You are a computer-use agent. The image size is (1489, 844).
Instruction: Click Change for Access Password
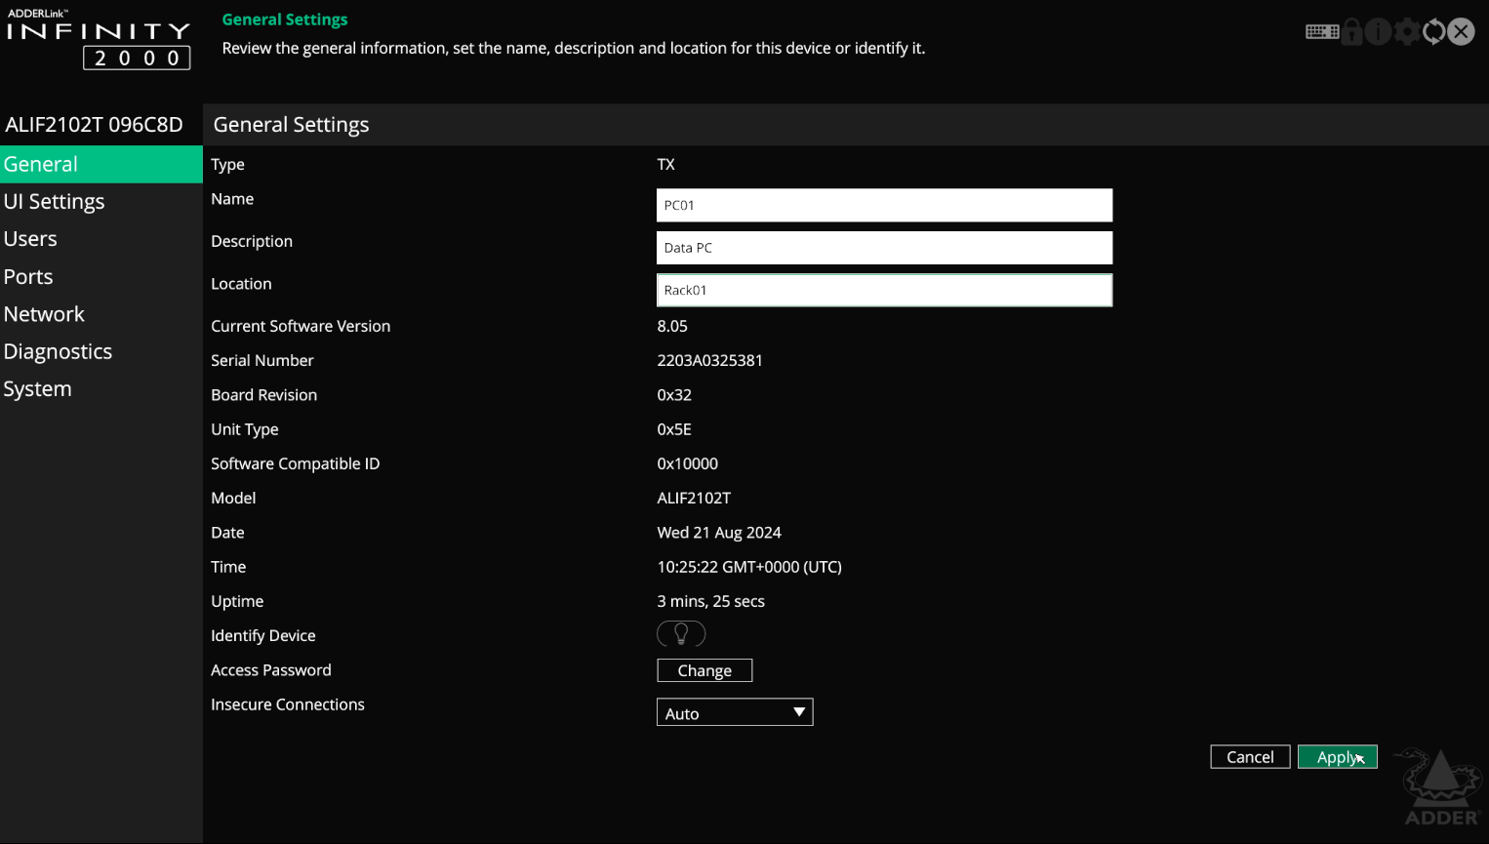point(704,671)
